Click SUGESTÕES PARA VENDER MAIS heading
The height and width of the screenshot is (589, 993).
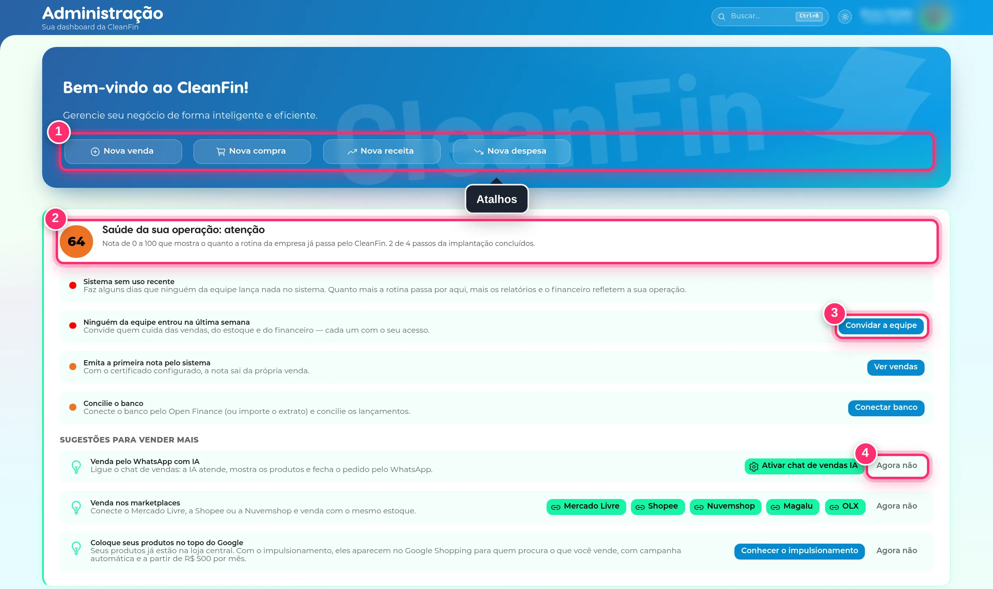click(x=129, y=440)
